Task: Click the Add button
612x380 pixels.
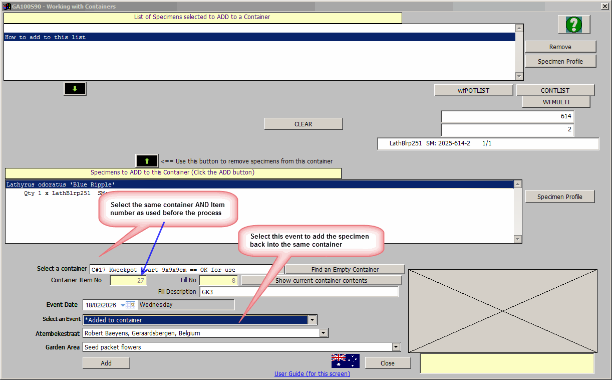Action: pos(106,363)
